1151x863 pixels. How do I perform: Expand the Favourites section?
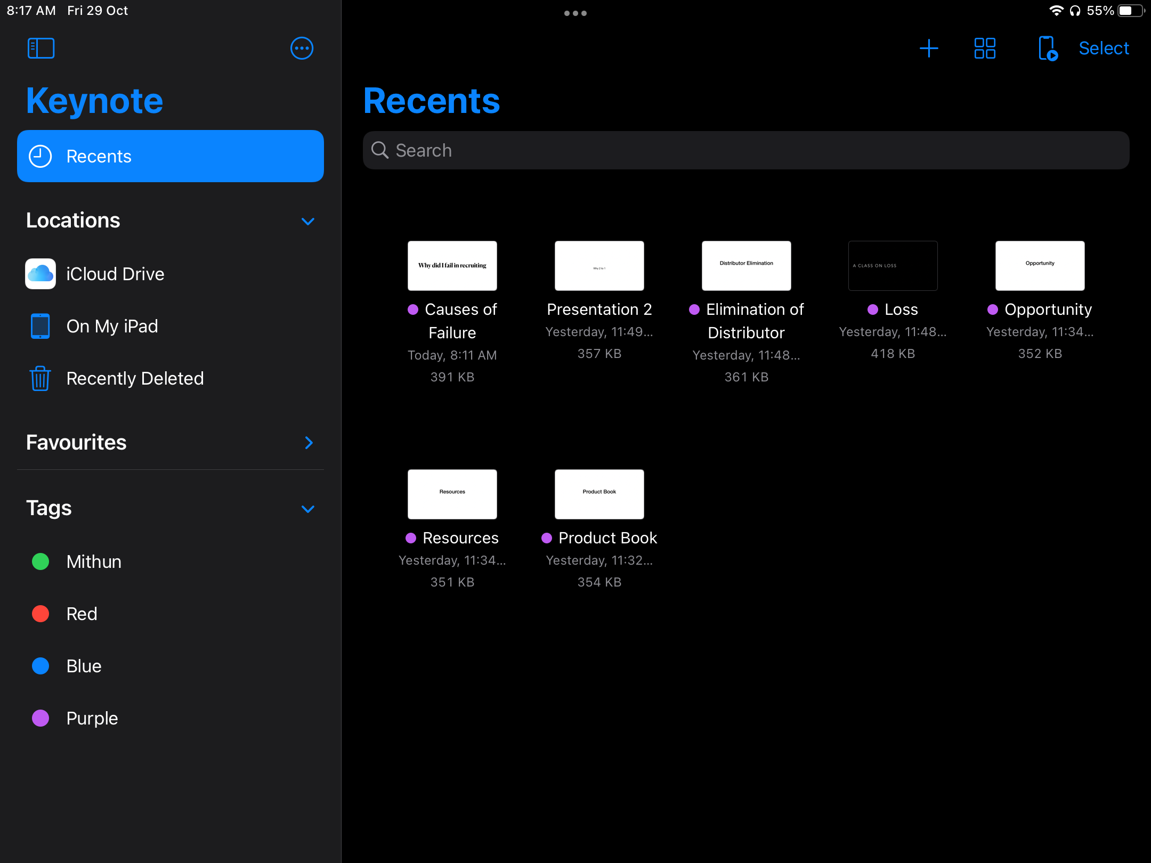click(308, 443)
